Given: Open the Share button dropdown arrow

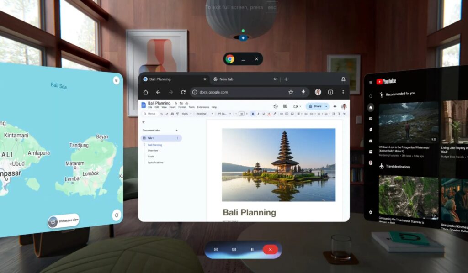Looking at the screenshot, I should (326, 106).
